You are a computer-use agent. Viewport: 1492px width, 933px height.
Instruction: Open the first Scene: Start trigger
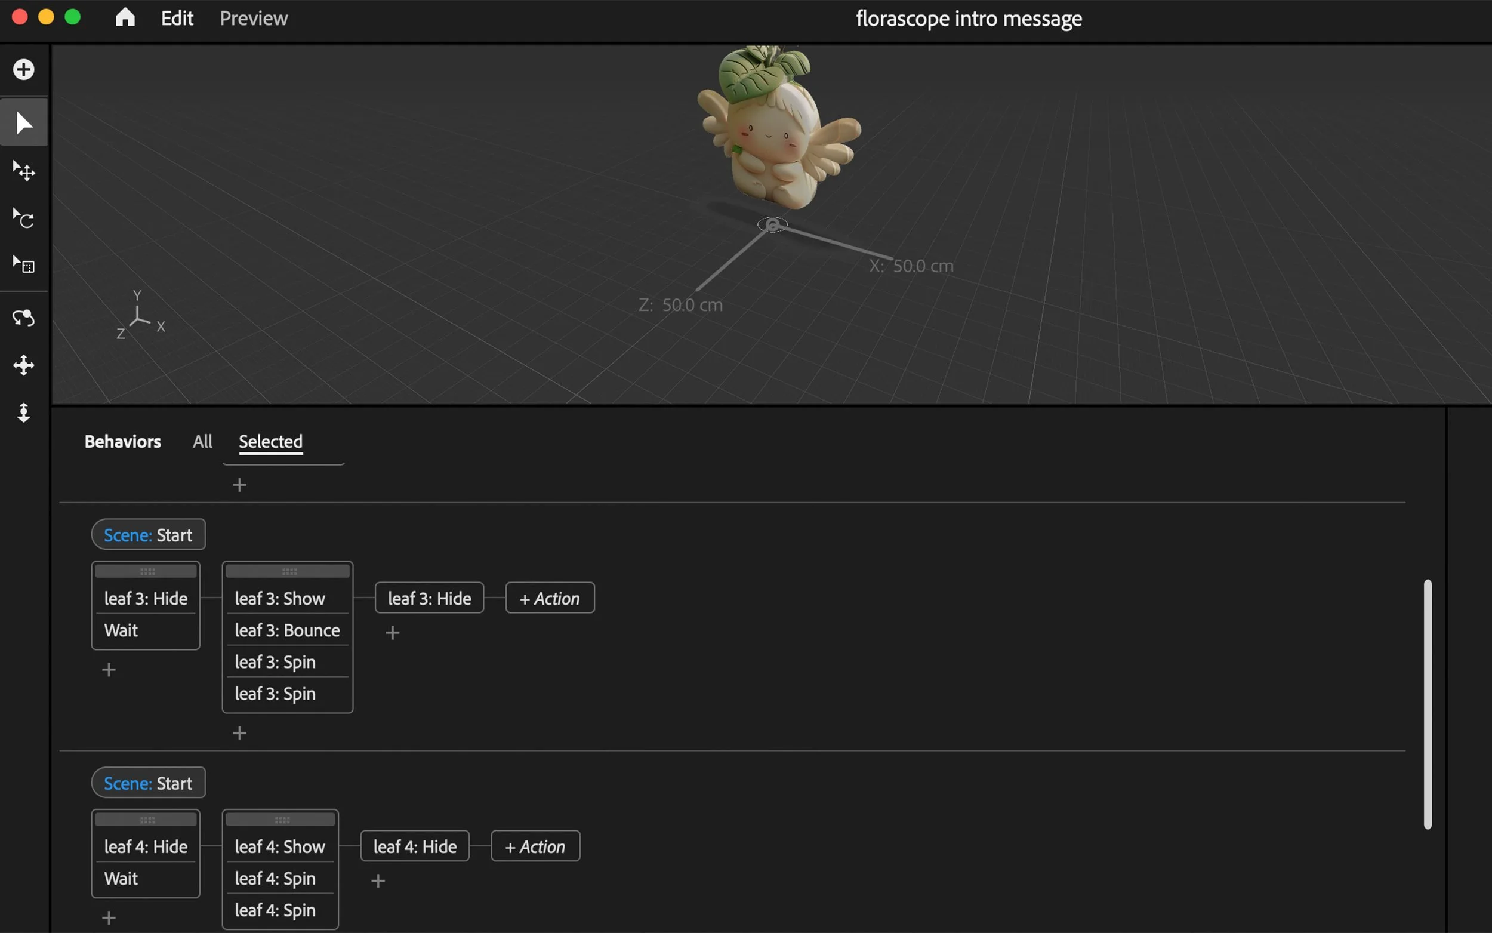(148, 534)
